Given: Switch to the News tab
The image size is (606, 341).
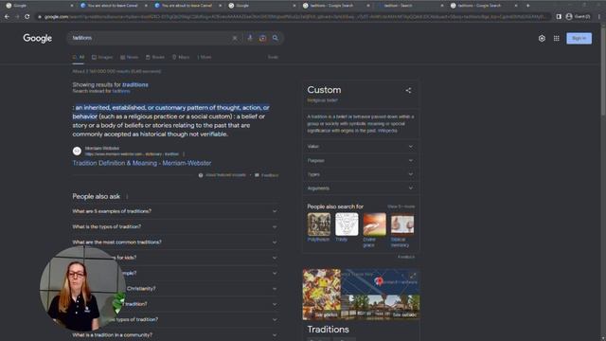Looking at the screenshot, I should (x=129, y=57).
